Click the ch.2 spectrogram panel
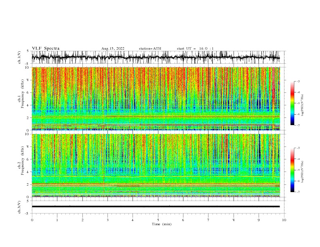Viewport: 320px width, 247px height. pyautogui.click(x=156, y=165)
